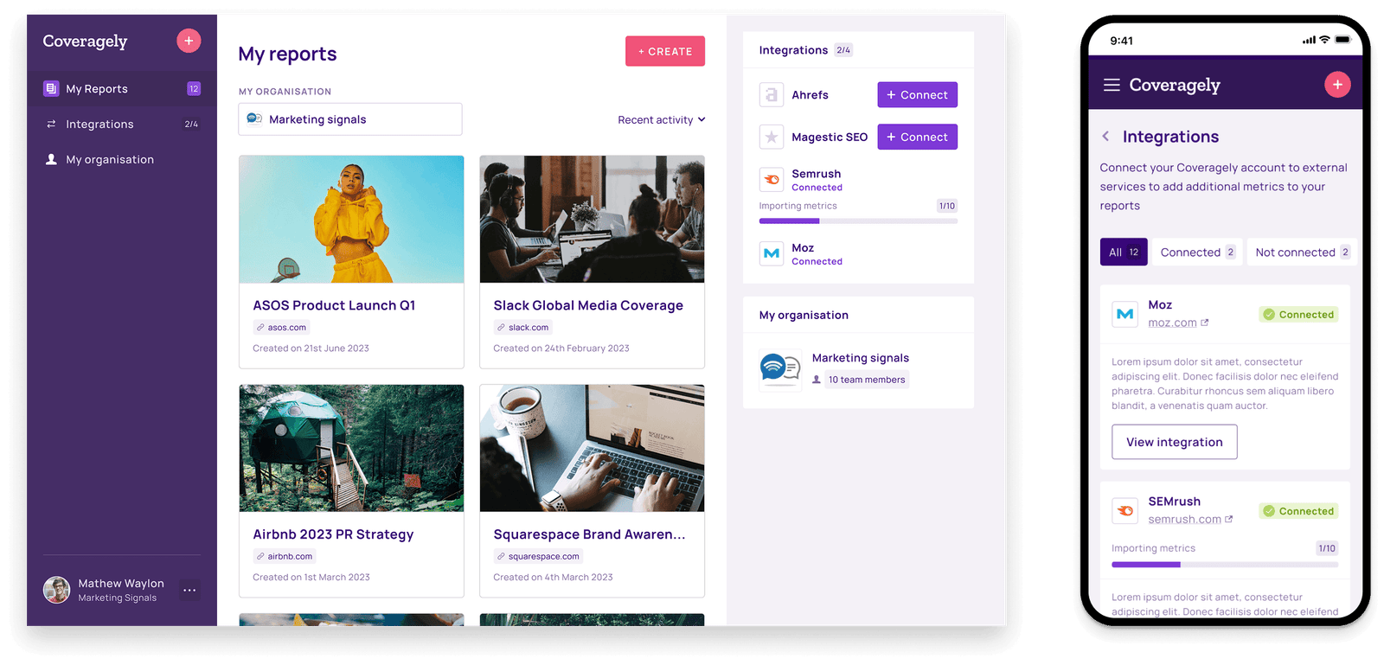Open the Marketing signals organisation selector

tap(350, 119)
